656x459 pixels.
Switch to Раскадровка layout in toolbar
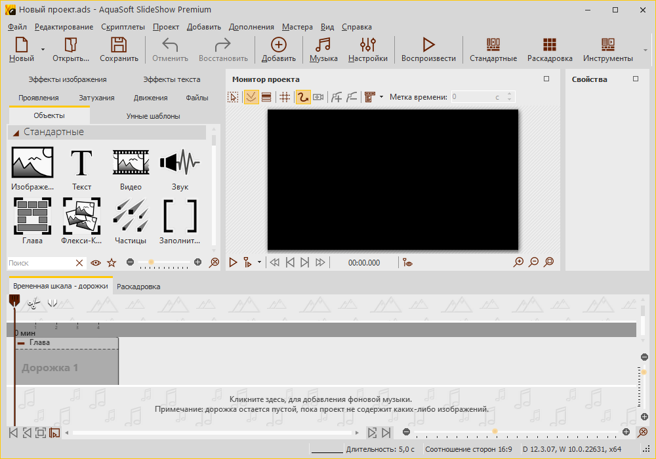[x=550, y=49]
